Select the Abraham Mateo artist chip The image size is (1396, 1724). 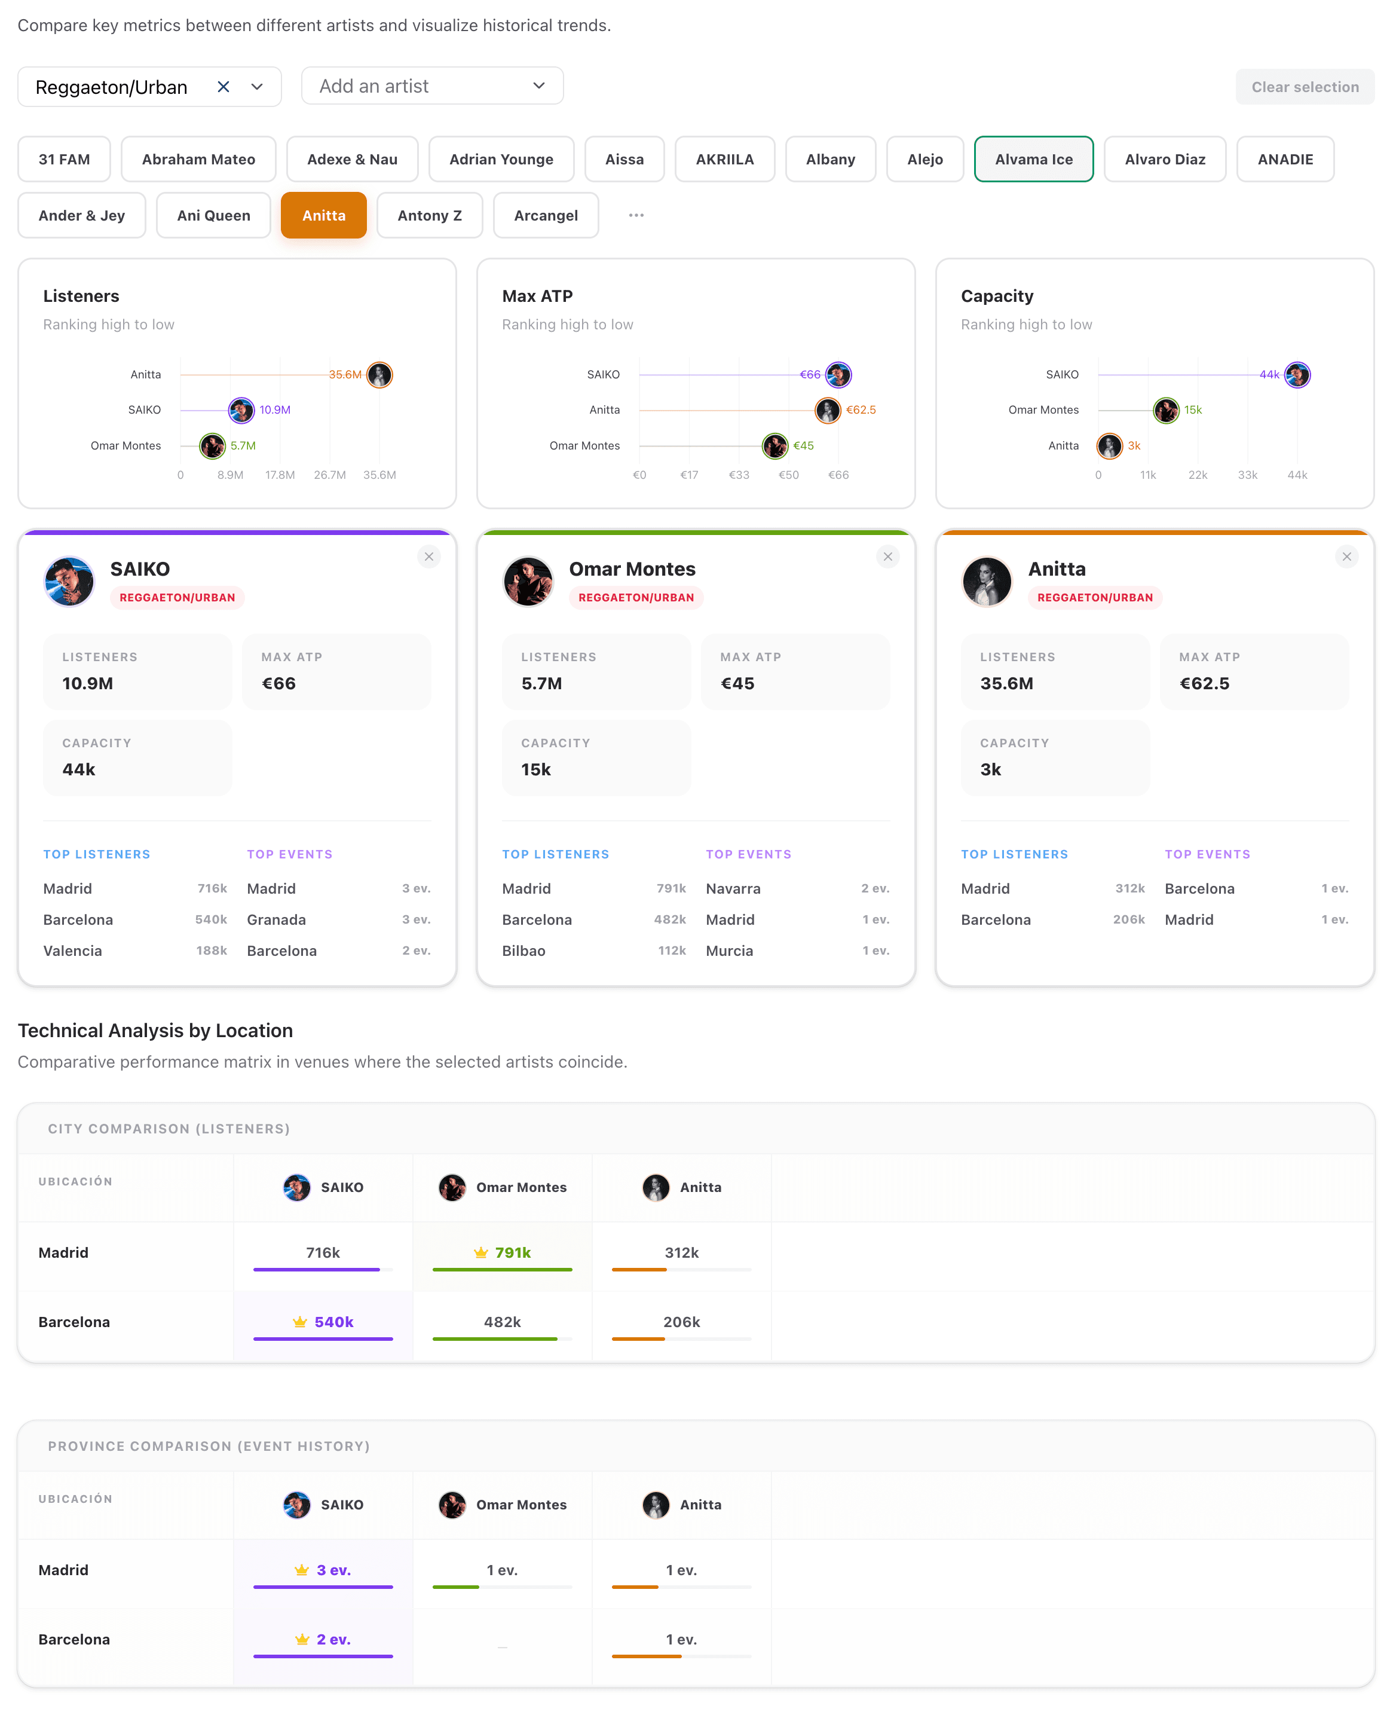(198, 159)
